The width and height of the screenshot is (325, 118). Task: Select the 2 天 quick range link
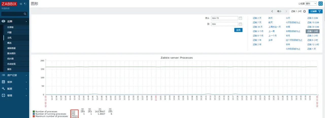(x=257, y=18)
